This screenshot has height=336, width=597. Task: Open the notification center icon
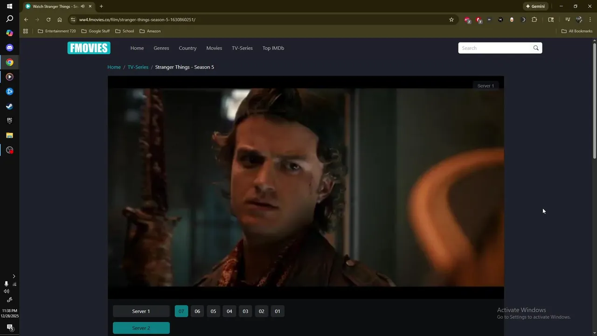(9, 327)
